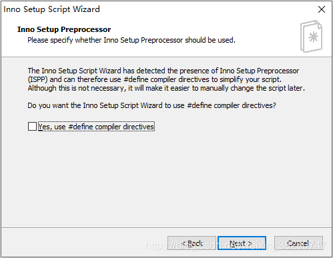Click the horizontal separator above the buttons
The width and height of the screenshot is (333, 258).
166,227
